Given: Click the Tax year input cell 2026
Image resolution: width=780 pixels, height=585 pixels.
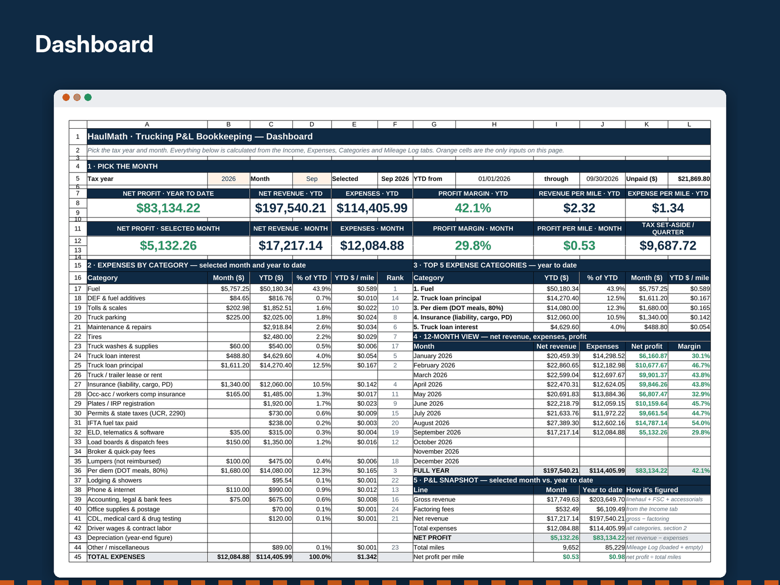Looking at the screenshot, I should click(229, 179).
